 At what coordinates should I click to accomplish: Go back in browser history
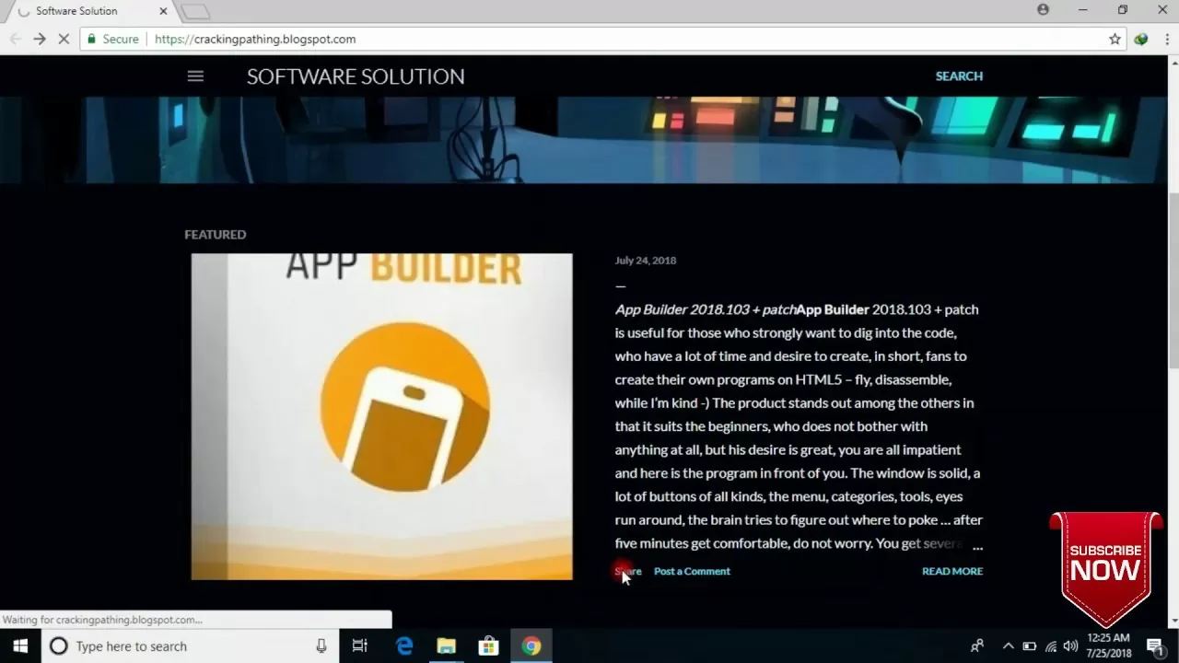point(14,39)
